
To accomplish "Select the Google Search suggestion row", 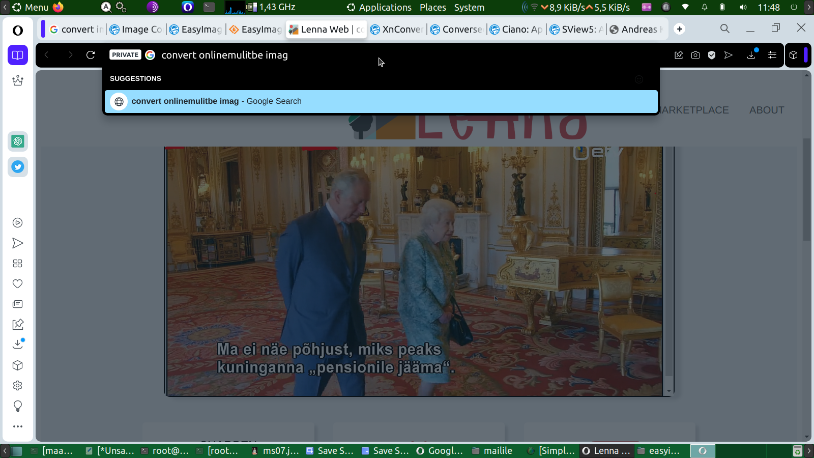I will point(381,101).
